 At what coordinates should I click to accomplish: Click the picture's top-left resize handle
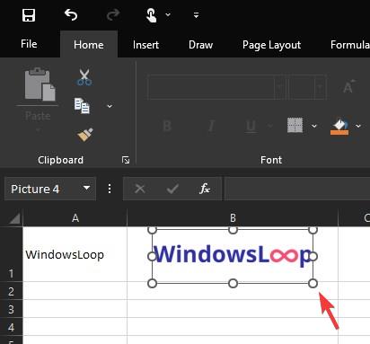point(153,230)
